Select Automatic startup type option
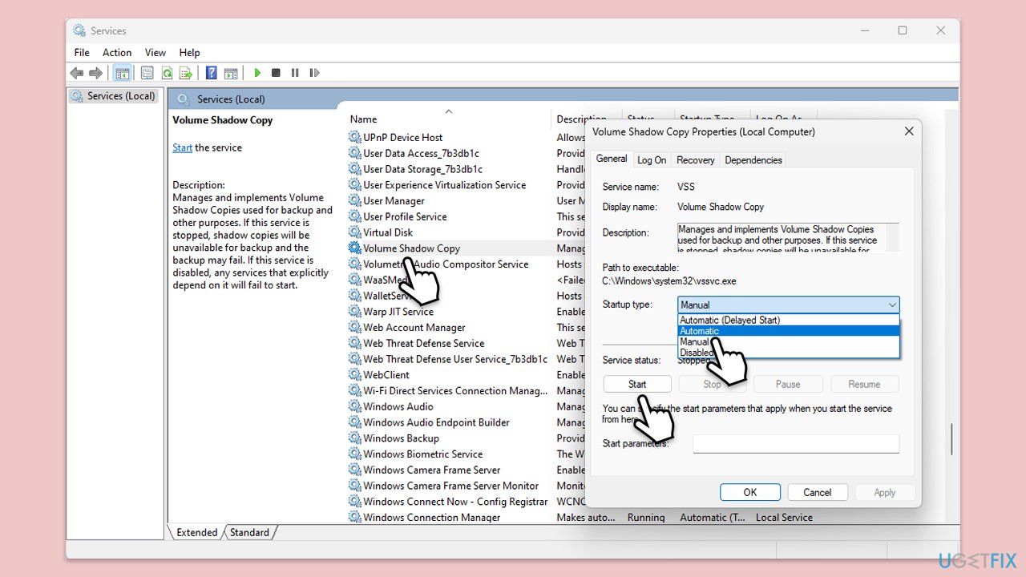This screenshot has width=1026, height=577. (699, 331)
